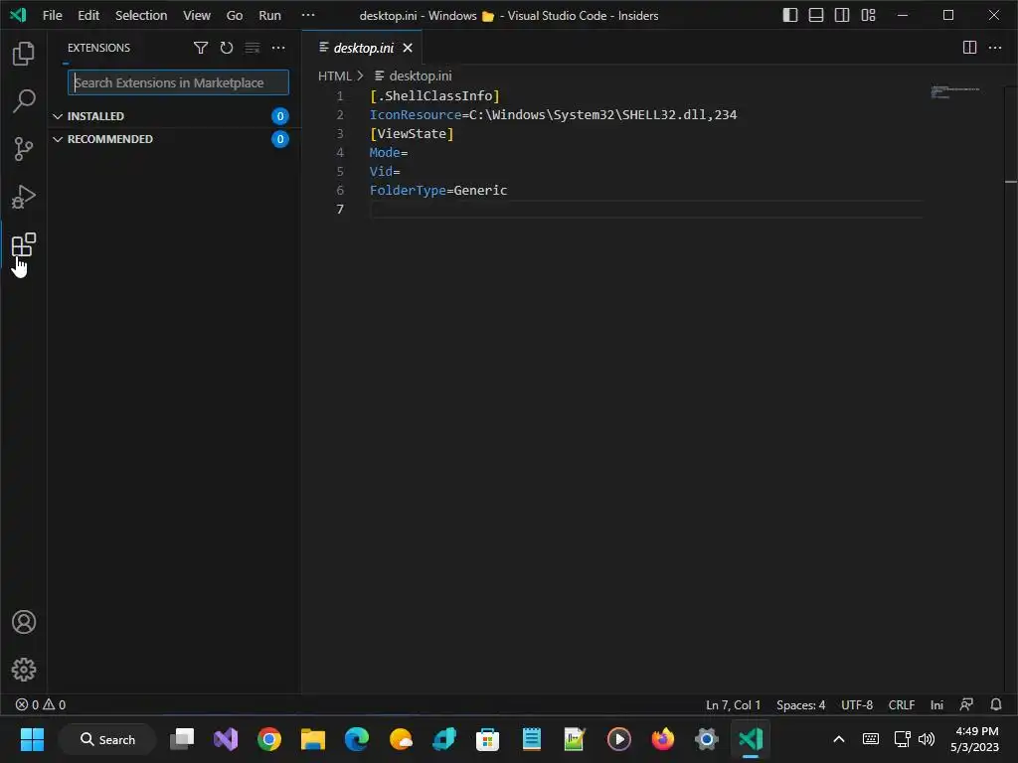Image resolution: width=1018 pixels, height=763 pixels.
Task: Open Windows taskbar Search box
Action: pos(107,739)
